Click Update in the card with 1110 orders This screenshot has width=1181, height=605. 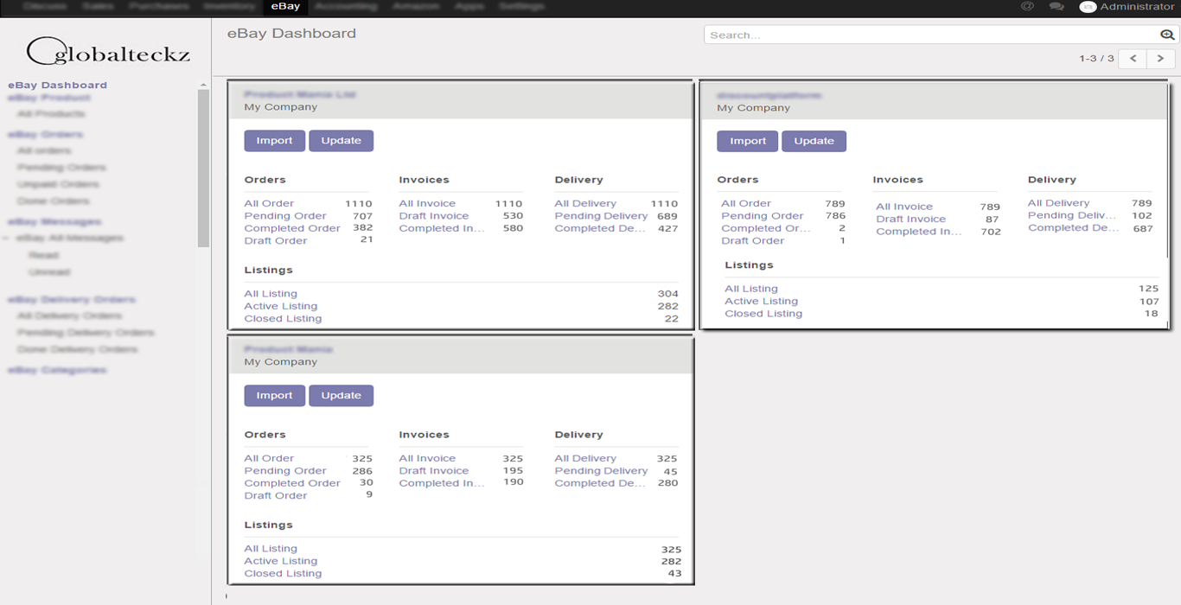pos(342,141)
